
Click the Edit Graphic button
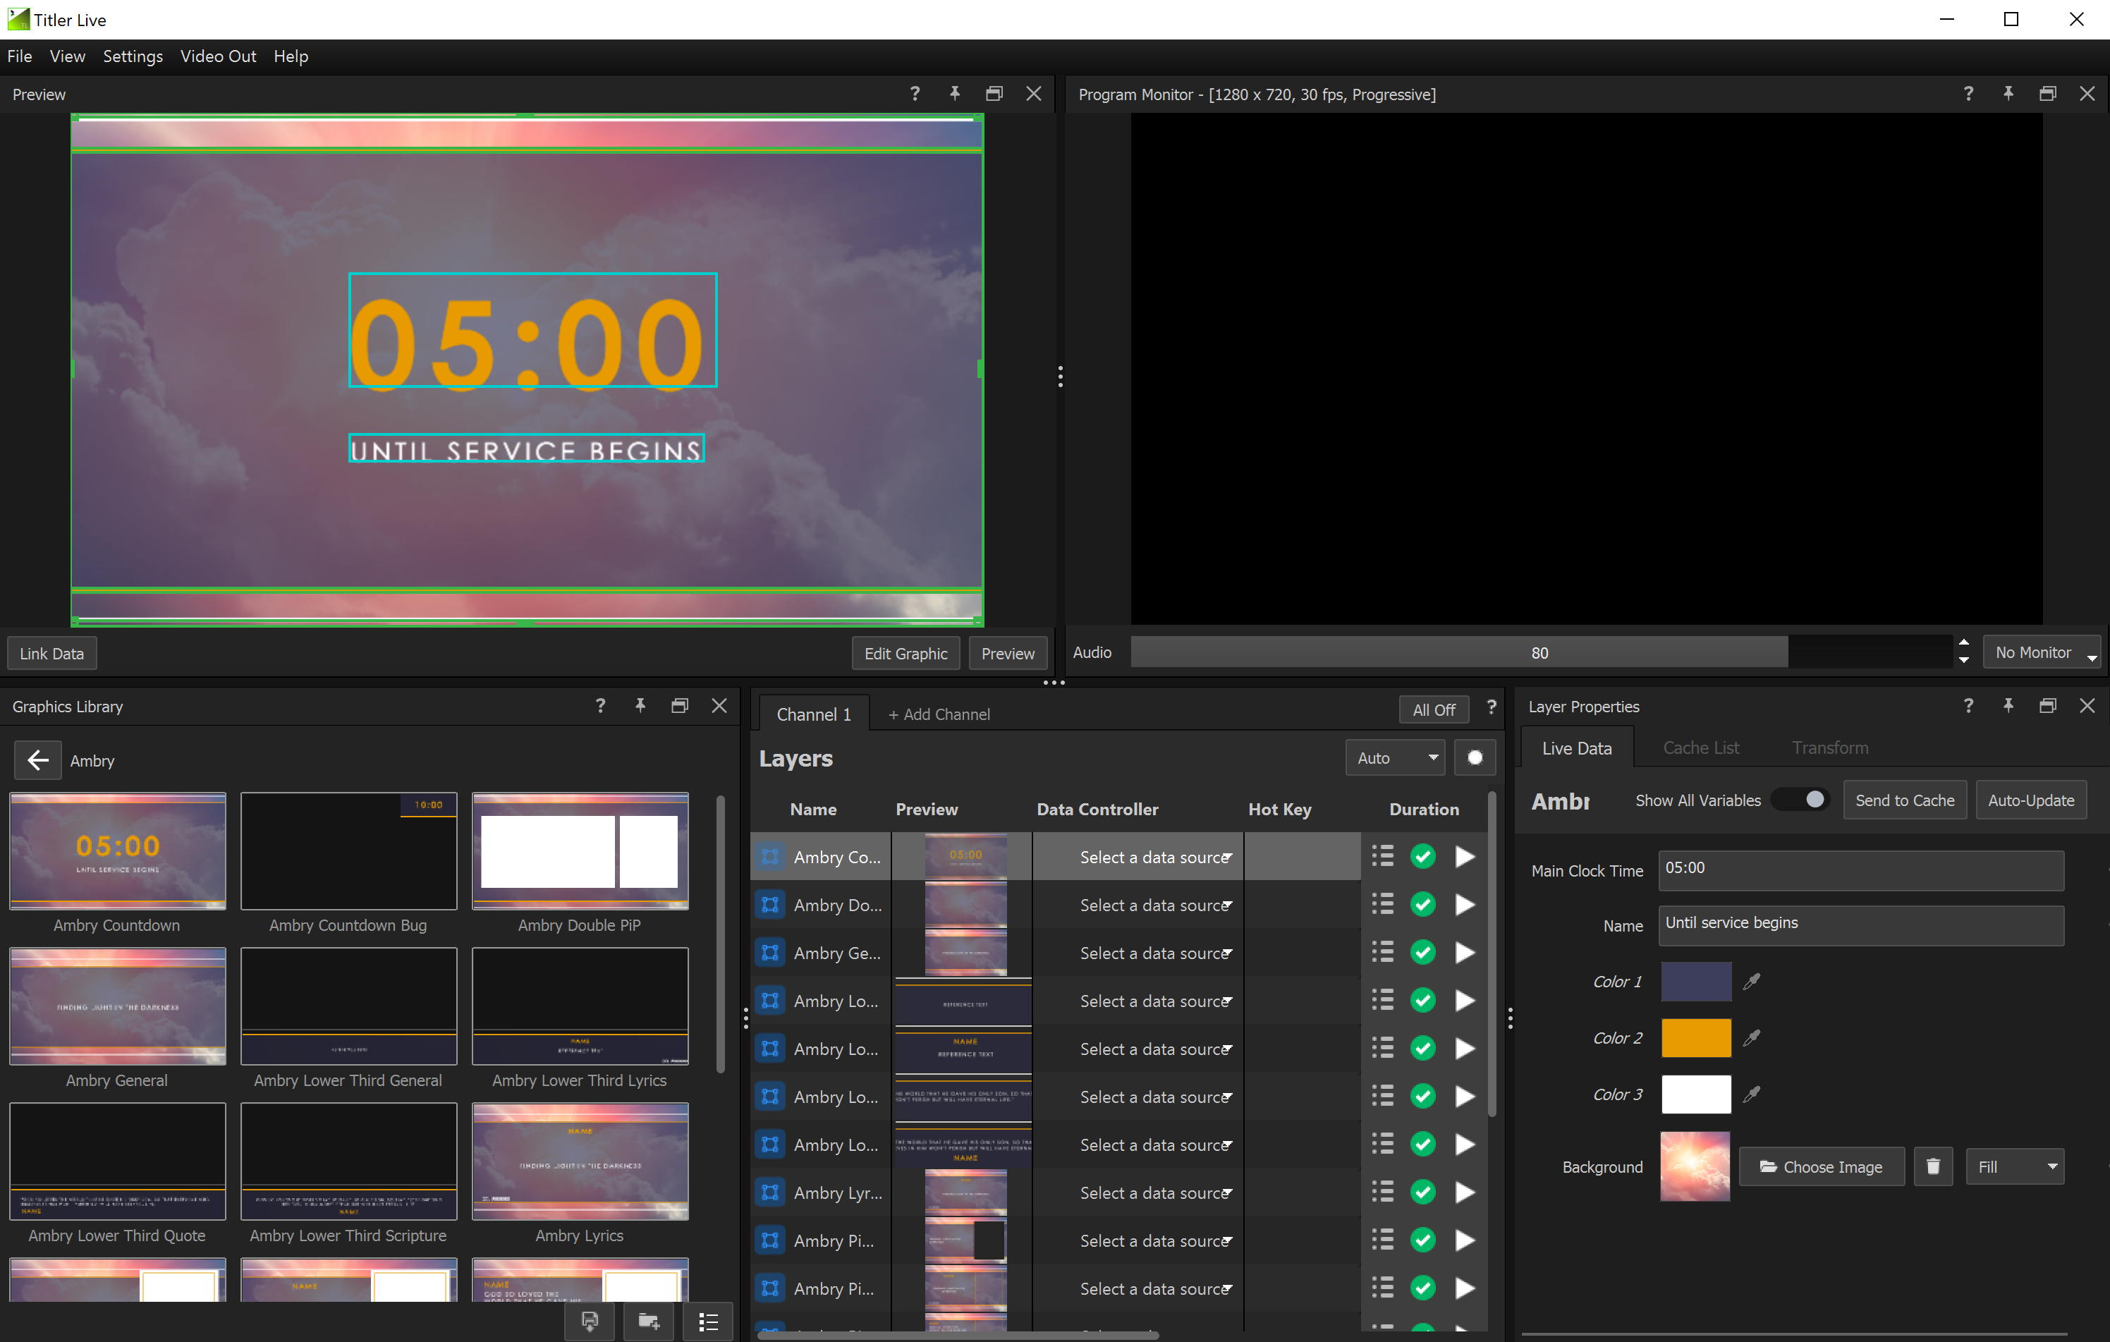[x=906, y=652]
